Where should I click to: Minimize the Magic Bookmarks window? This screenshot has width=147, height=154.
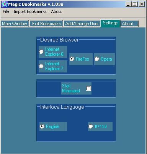[129, 4]
